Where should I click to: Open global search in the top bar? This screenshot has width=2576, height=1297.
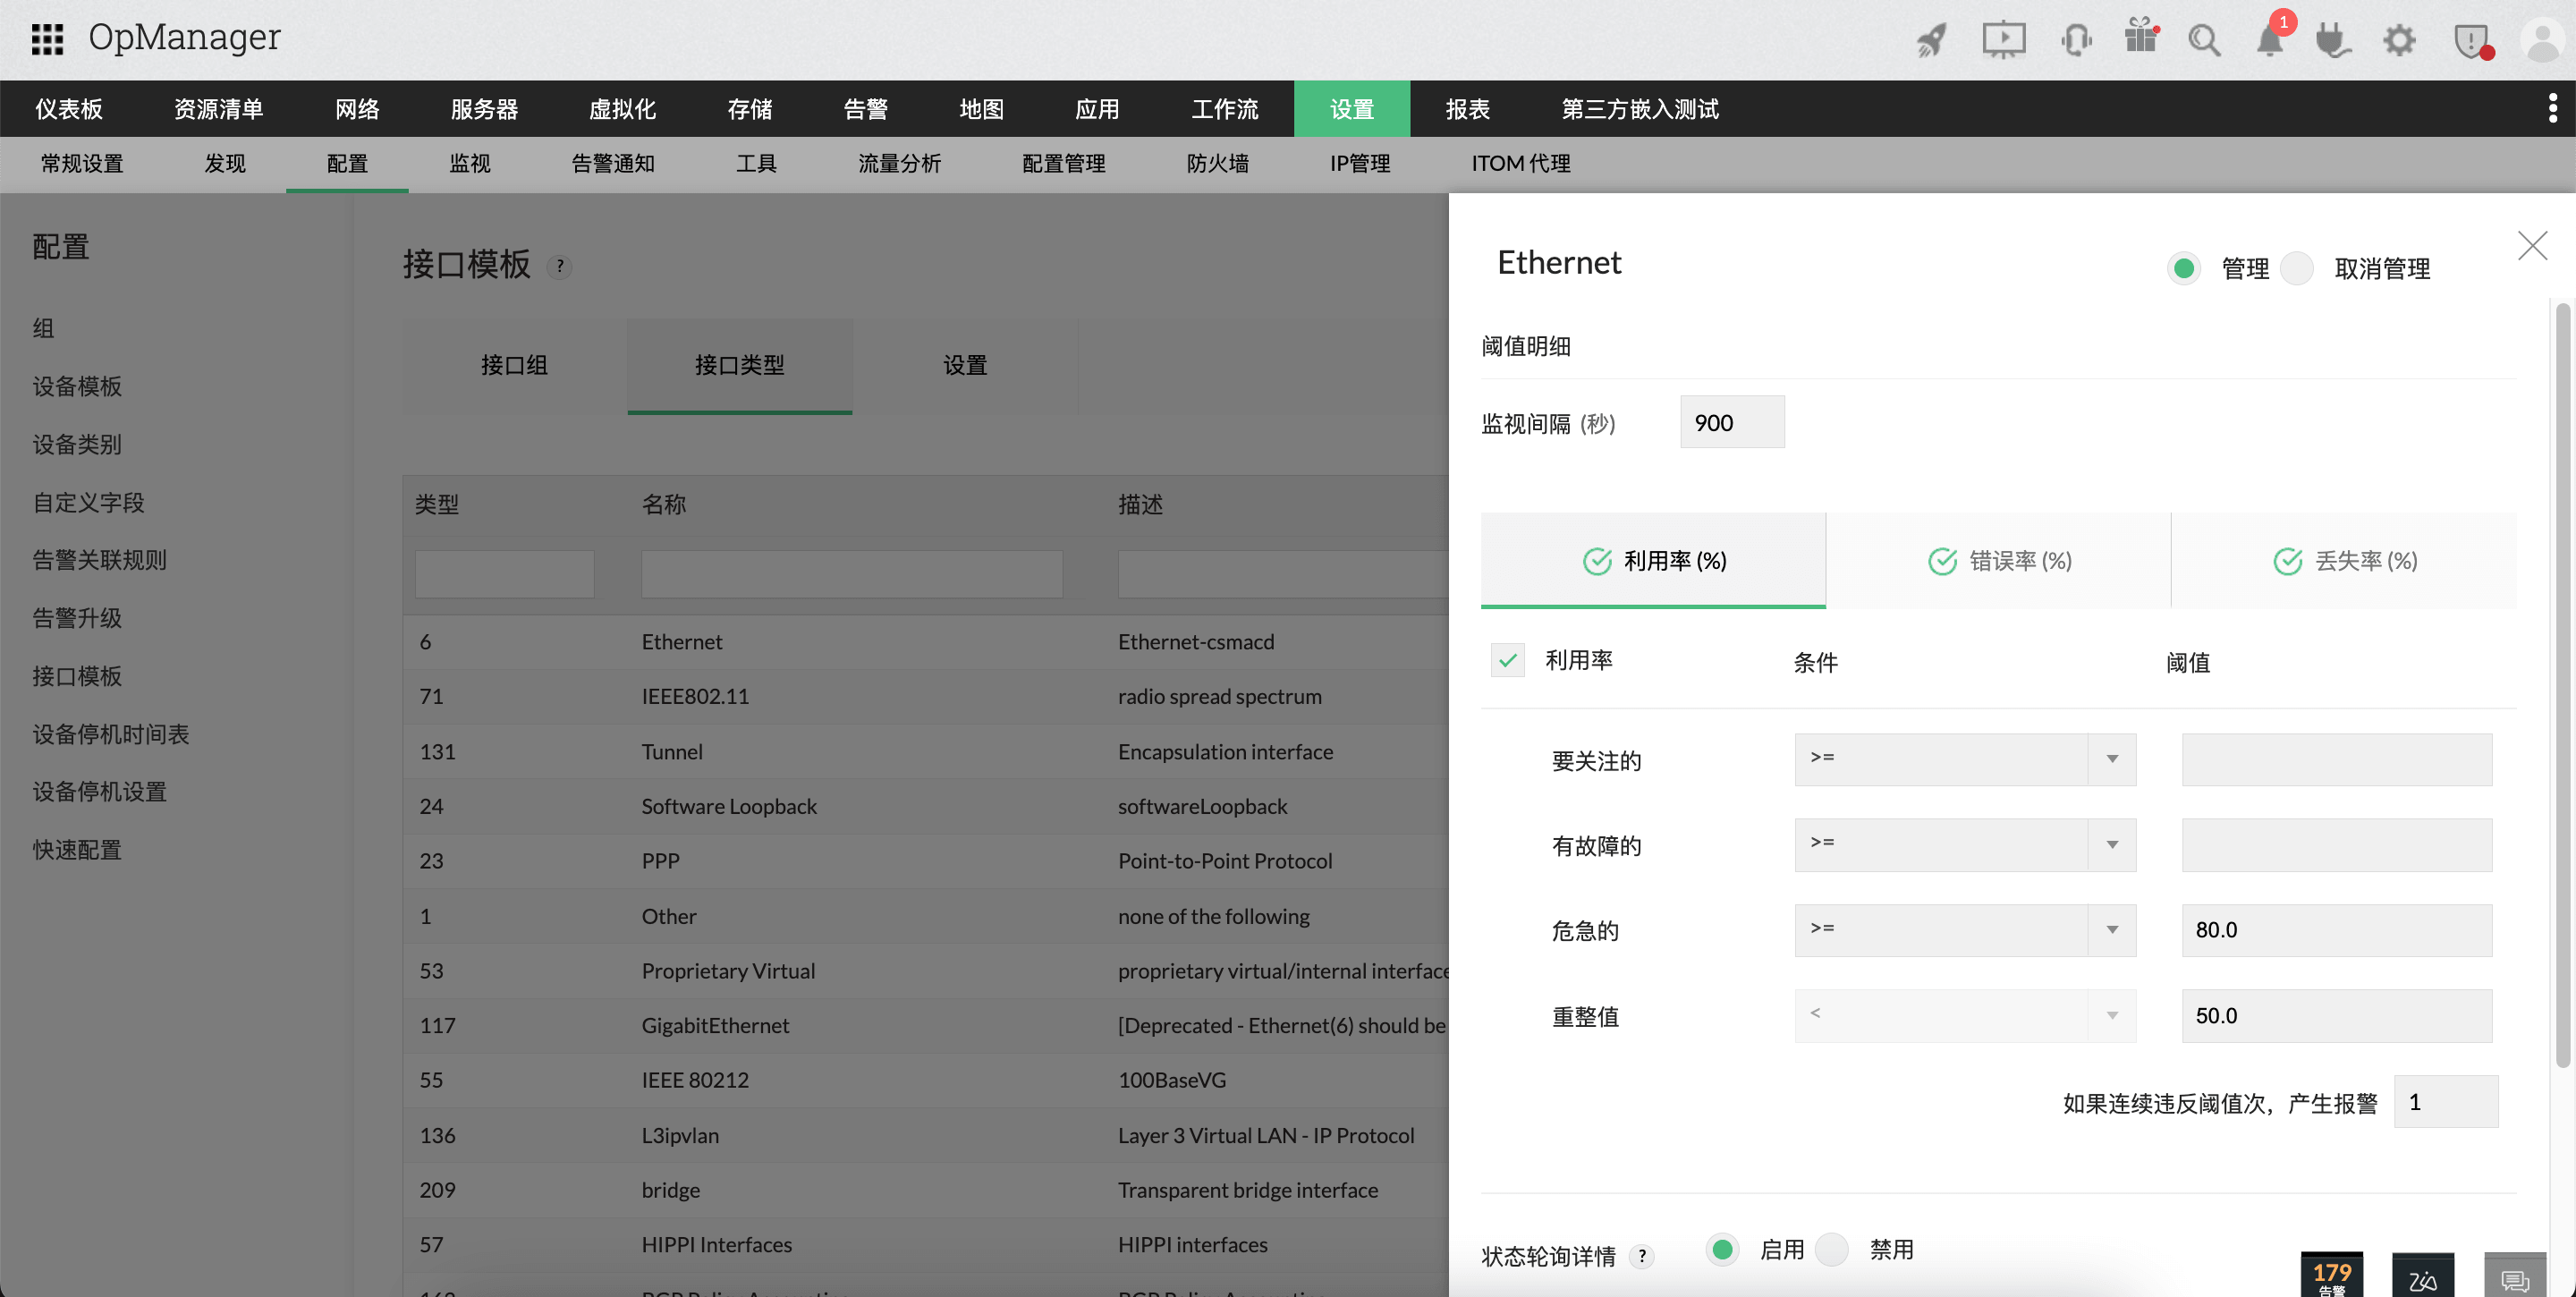click(x=2205, y=41)
